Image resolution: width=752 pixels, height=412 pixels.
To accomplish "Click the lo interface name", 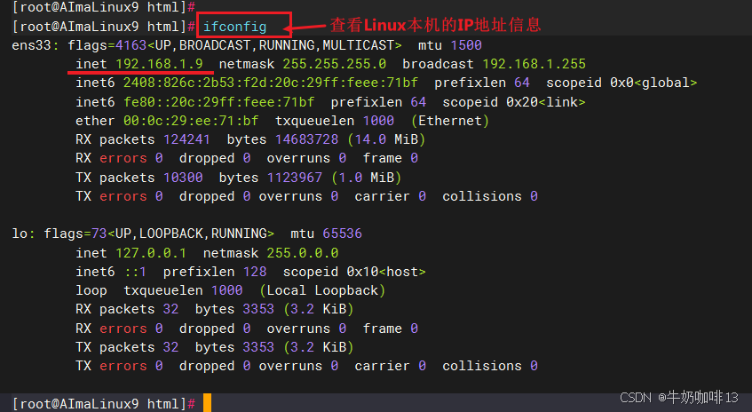I will [20, 234].
